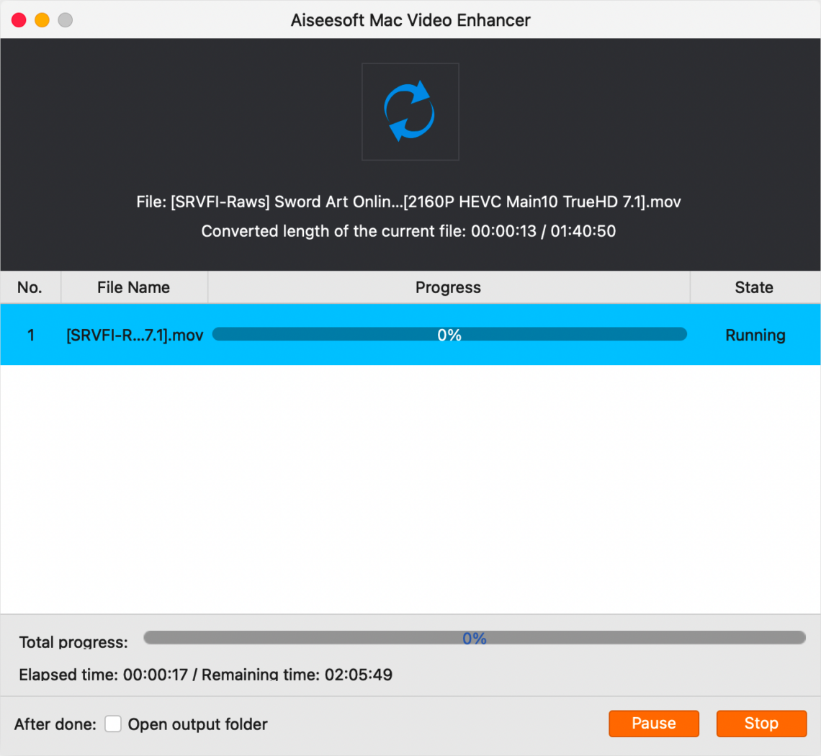Screen dimensions: 821x756
Task: Click the Aiseesoft Mac Video Enhancer window title
Action: click(x=410, y=20)
